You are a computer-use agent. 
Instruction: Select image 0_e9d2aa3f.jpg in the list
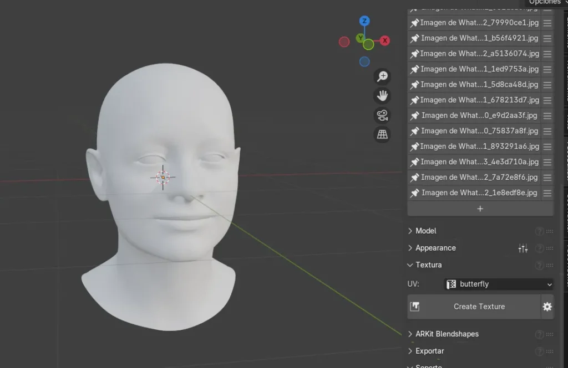(x=479, y=116)
